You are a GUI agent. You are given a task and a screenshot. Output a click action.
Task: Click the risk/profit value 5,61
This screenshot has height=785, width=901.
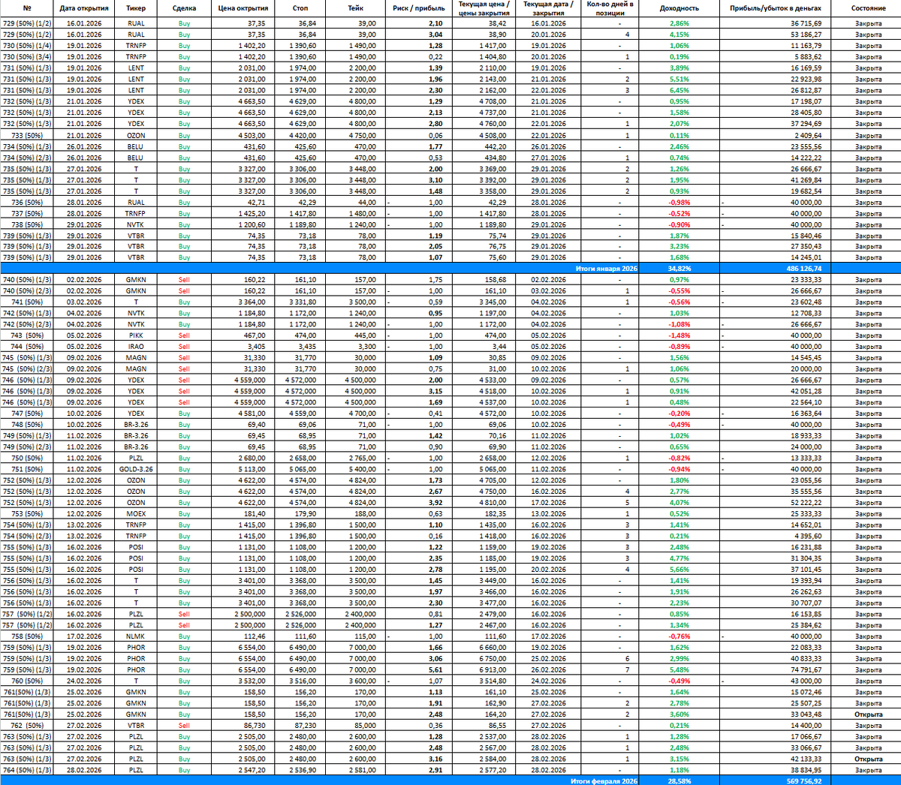pos(435,669)
